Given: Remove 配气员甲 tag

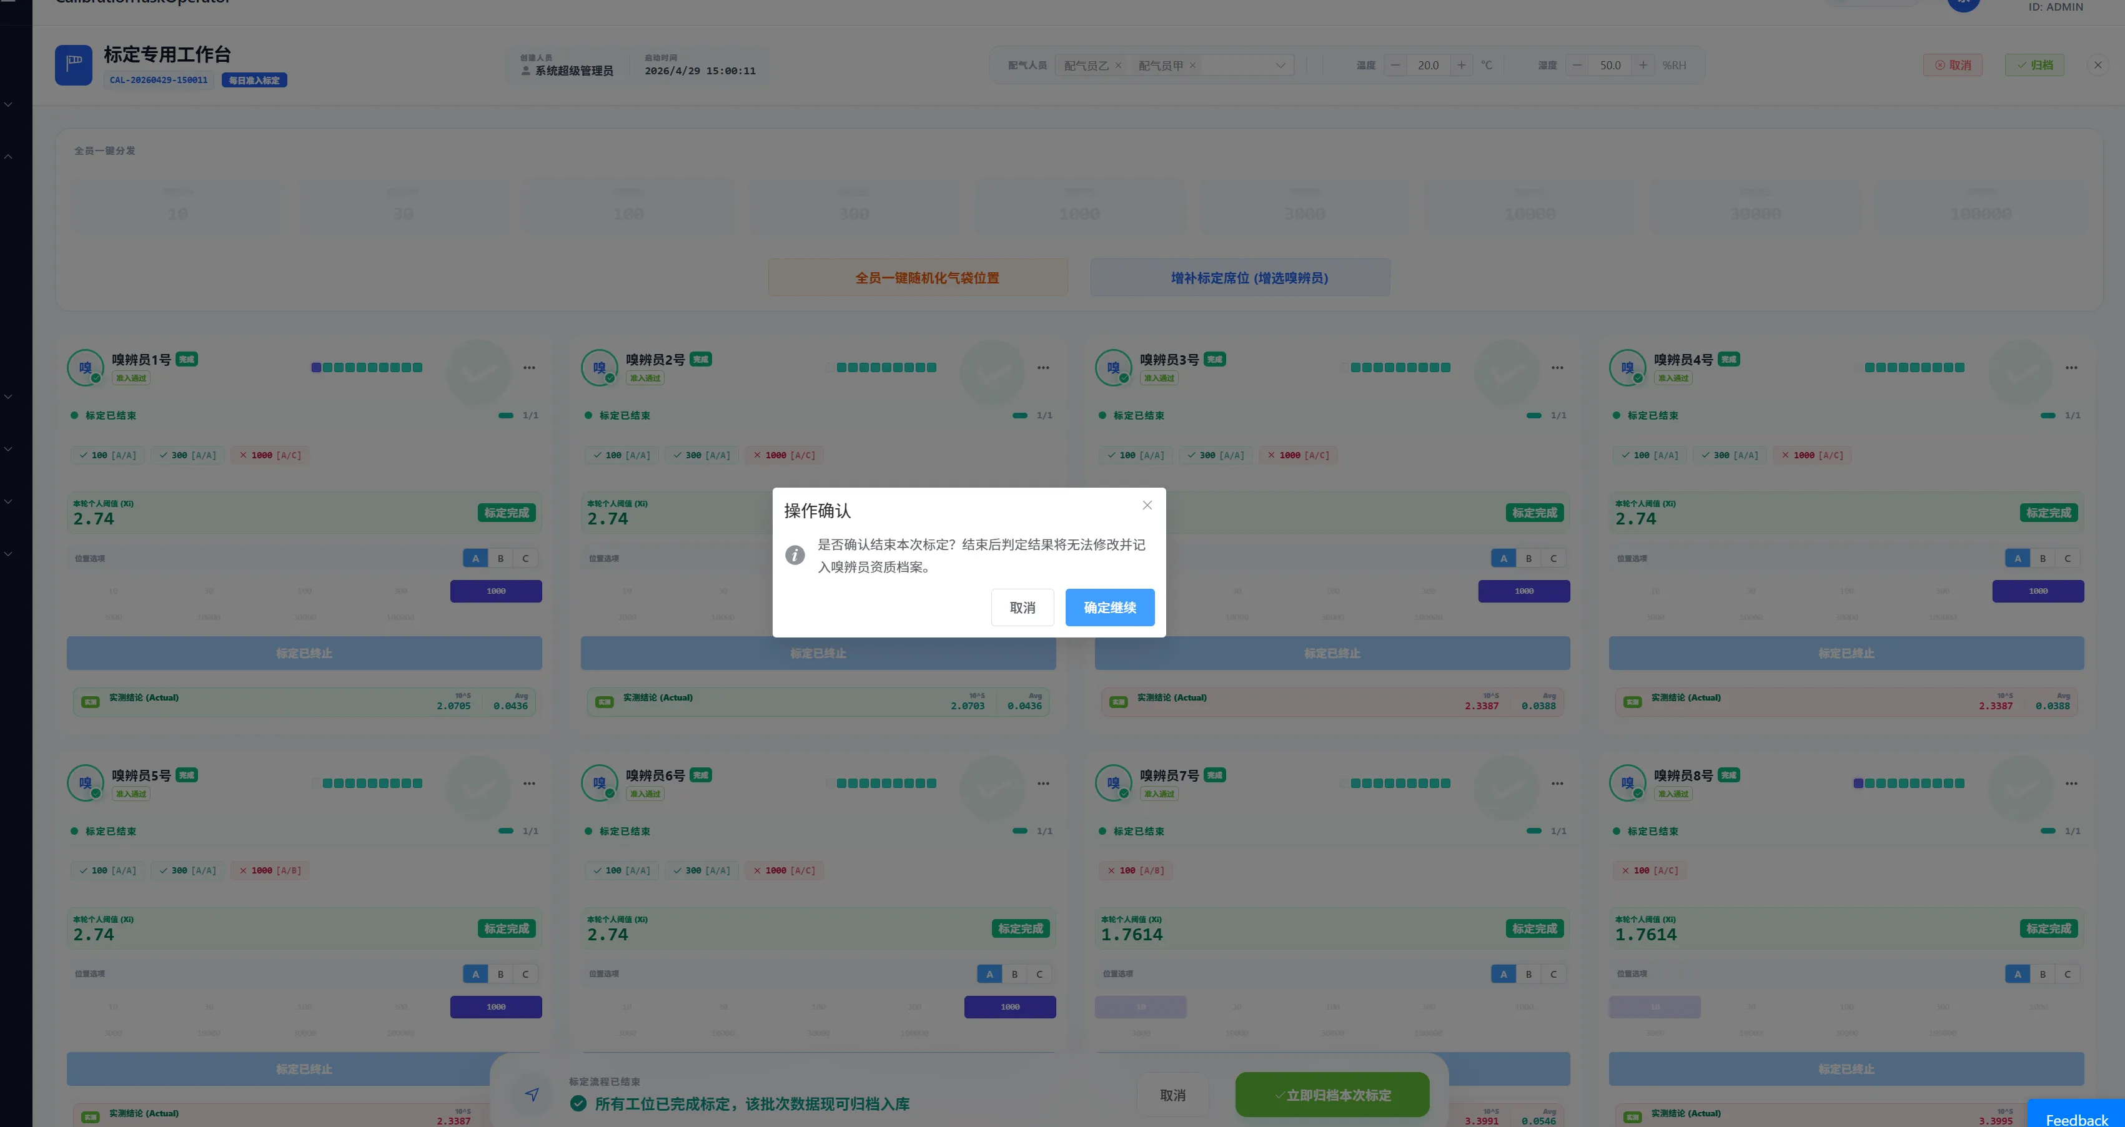Looking at the screenshot, I should click(x=1192, y=65).
